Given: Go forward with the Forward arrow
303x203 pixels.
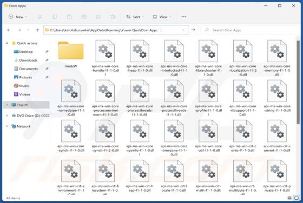Looking at the screenshot, I should tap(19, 30).
